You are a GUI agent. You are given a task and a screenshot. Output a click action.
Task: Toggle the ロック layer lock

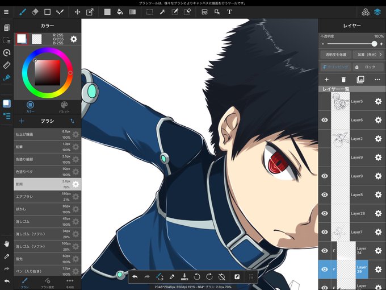(x=368, y=67)
